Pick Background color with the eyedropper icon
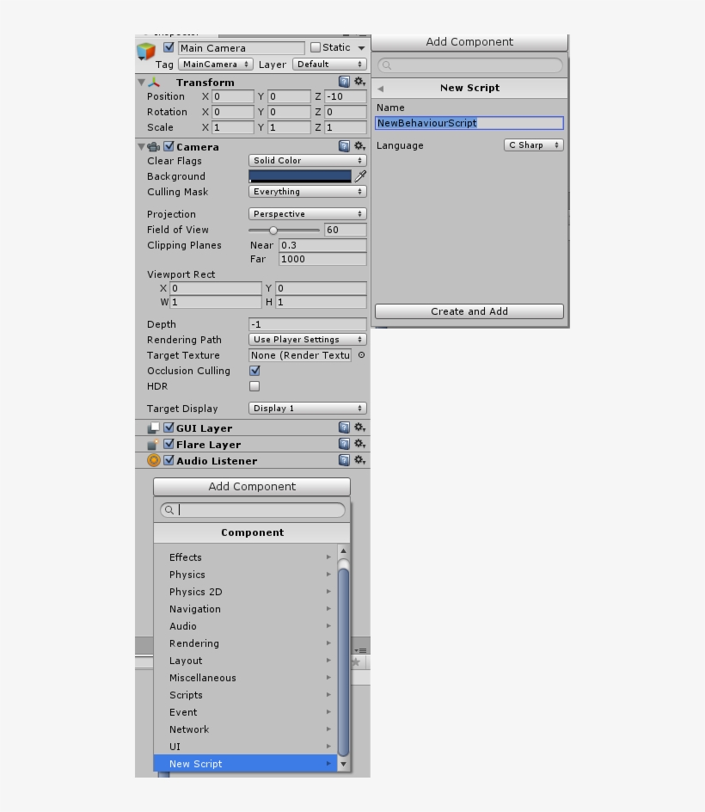The image size is (705, 812). click(360, 176)
